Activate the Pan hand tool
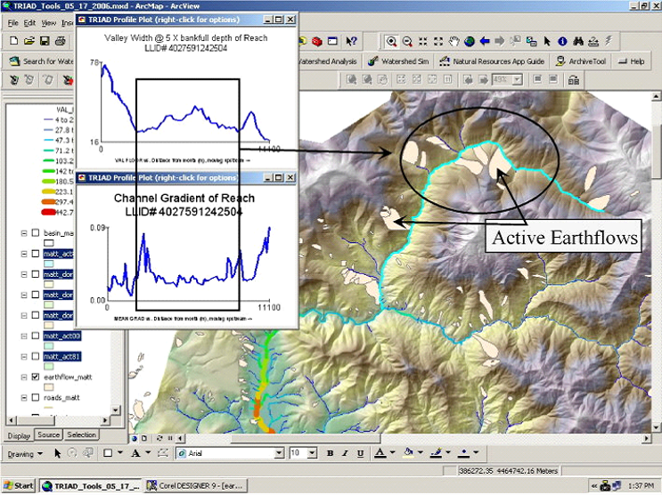 click(454, 41)
